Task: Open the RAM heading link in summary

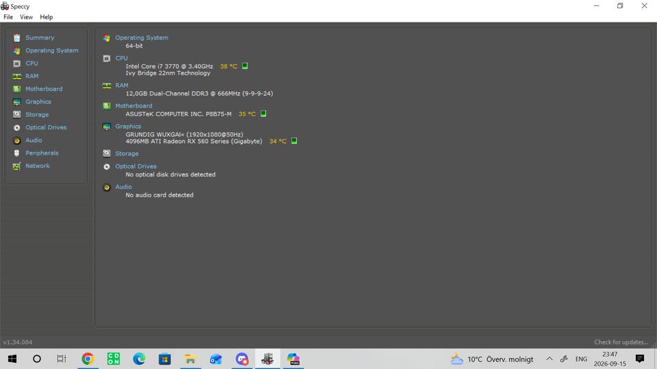Action: [x=122, y=85]
